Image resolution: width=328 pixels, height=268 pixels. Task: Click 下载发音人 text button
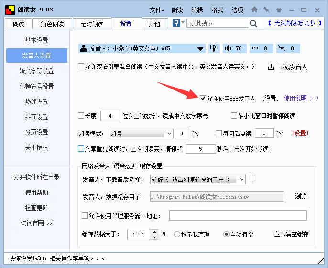coord(293,67)
